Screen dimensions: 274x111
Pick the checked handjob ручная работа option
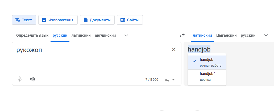207,62
